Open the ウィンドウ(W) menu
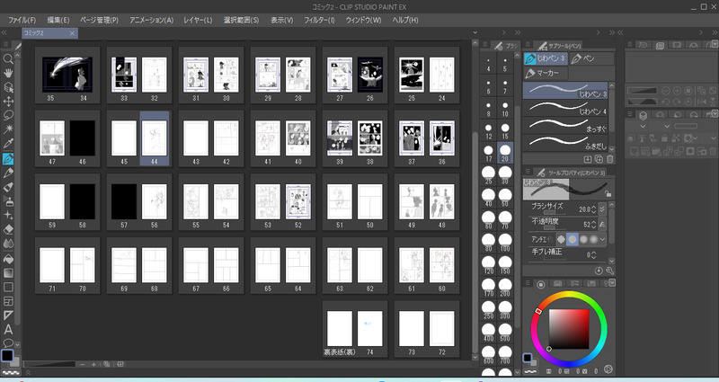 (x=363, y=20)
